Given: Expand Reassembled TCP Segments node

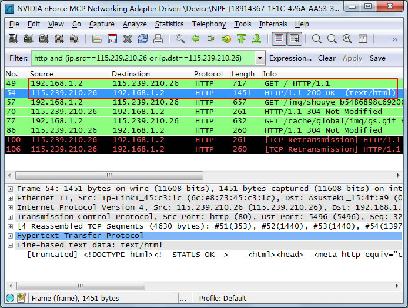Looking at the screenshot, I should tap(10, 226).
